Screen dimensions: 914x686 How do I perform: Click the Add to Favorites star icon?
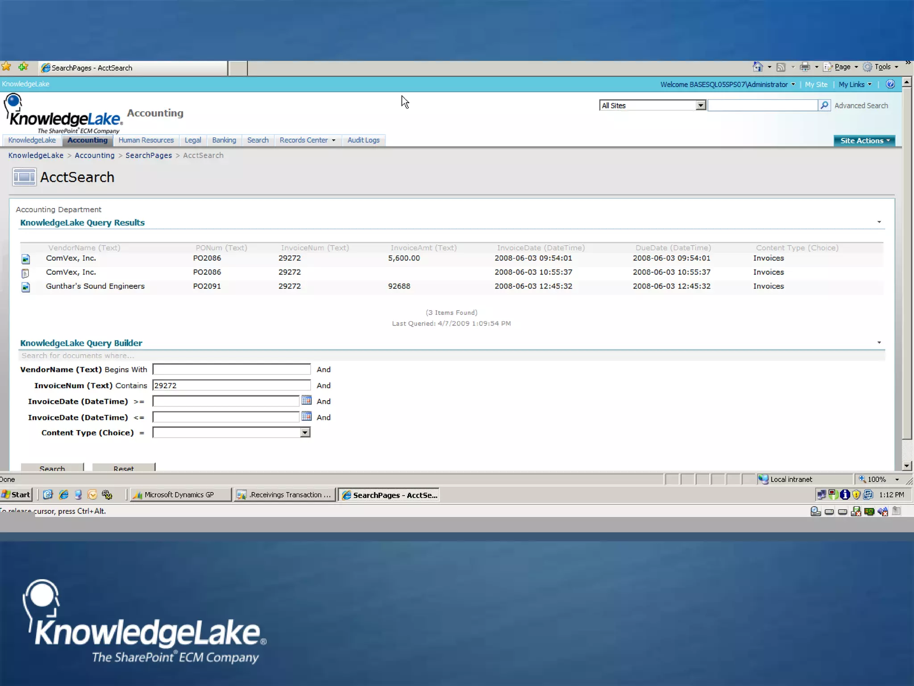(x=23, y=67)
